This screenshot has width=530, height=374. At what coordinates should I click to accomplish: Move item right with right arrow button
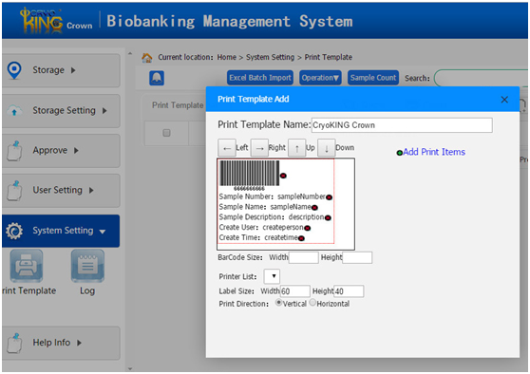(x=259, y=148)
